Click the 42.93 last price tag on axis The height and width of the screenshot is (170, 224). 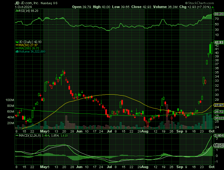[219, 42]
